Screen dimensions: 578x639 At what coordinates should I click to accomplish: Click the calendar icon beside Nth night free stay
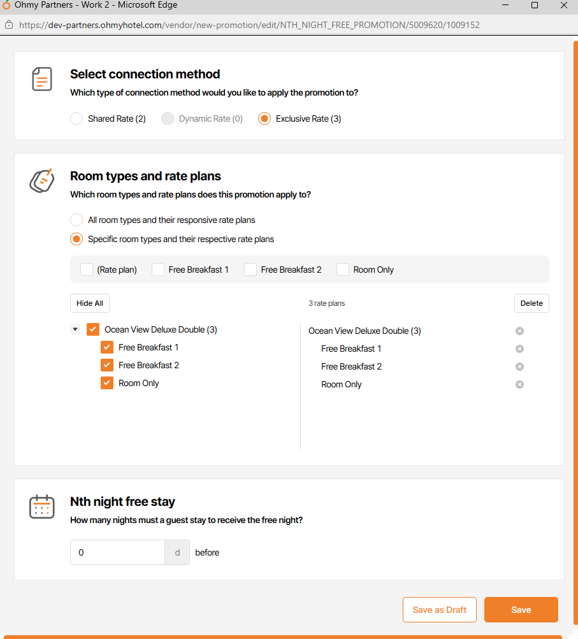[42, 506]
